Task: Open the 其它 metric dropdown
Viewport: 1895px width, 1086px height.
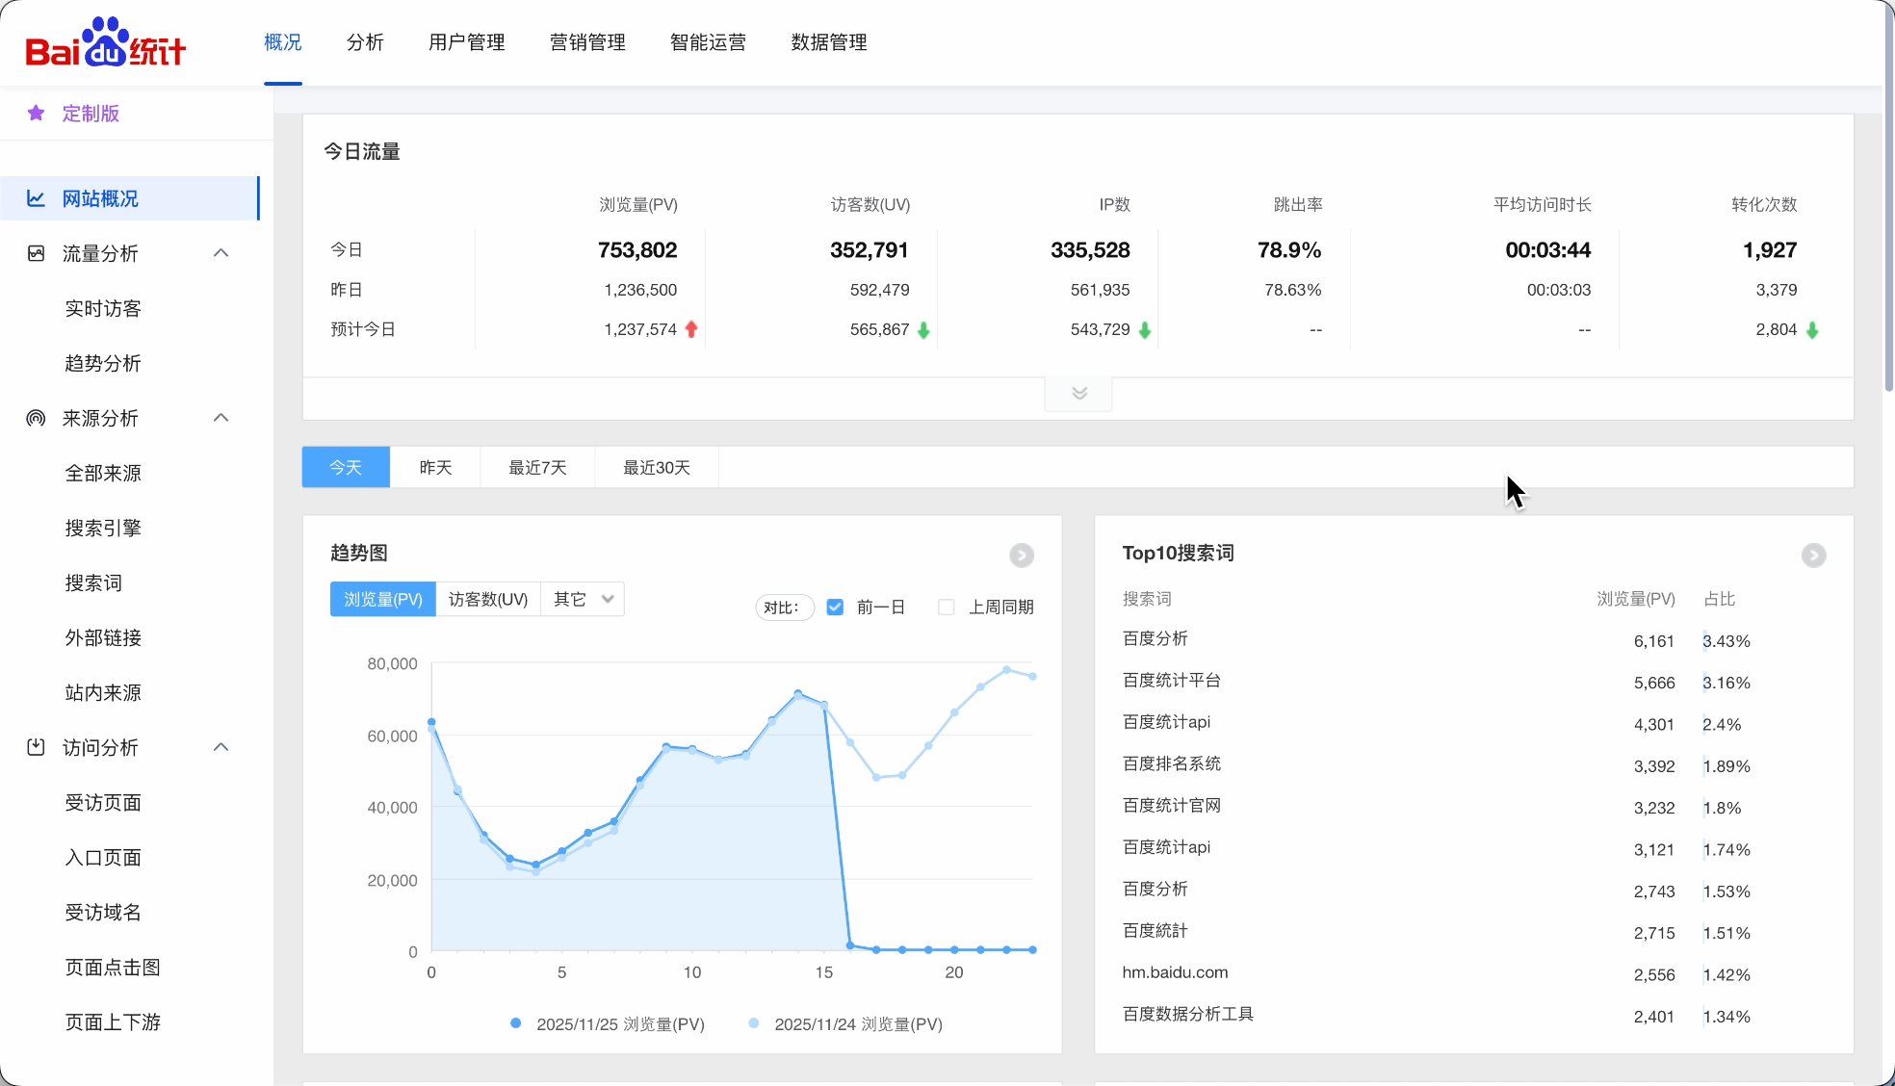Action: pyautogui.click(x=583, y=599)
